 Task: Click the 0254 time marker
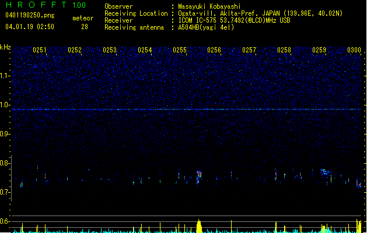click(145, 50)
